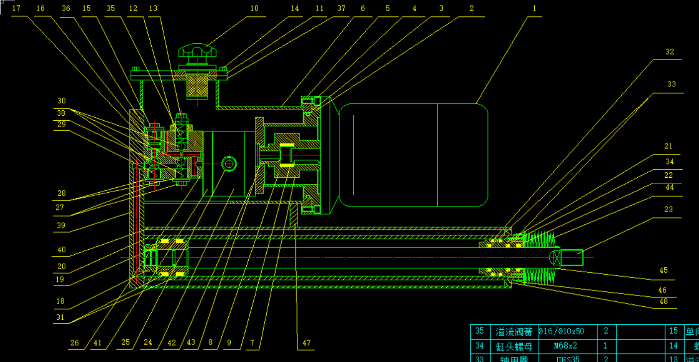The height and width of the screenshot is (362, 699).
Task: Click the callout label 43
Action: [x=191, y=343]
